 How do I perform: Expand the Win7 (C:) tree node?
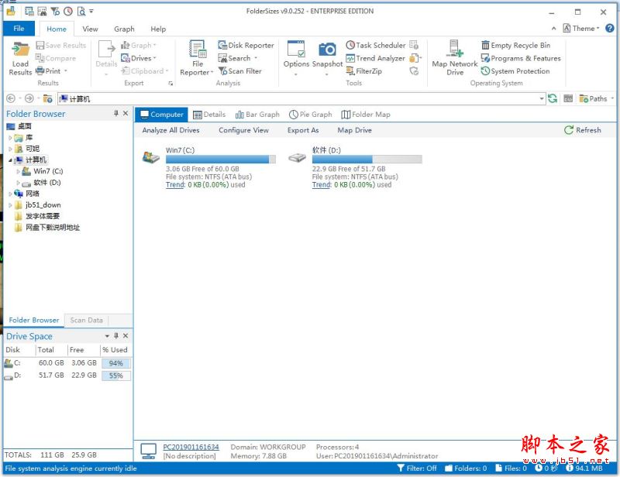[18, 171]
